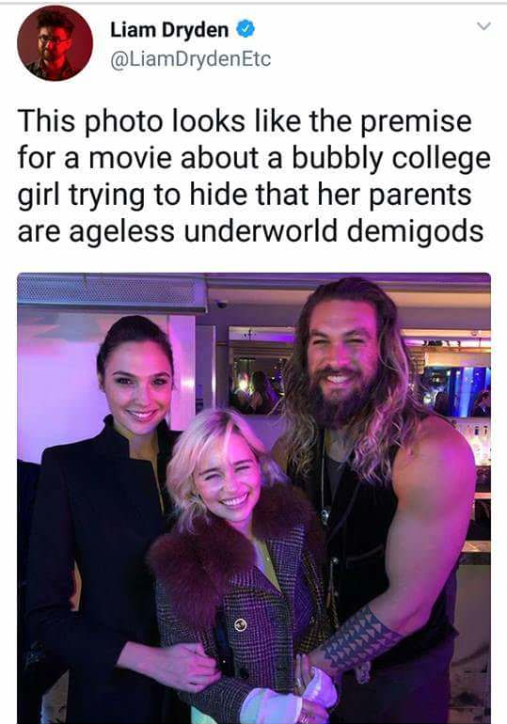Open the attached tweet photo
This screenshot has width=507, height=724.
(254, 498)
